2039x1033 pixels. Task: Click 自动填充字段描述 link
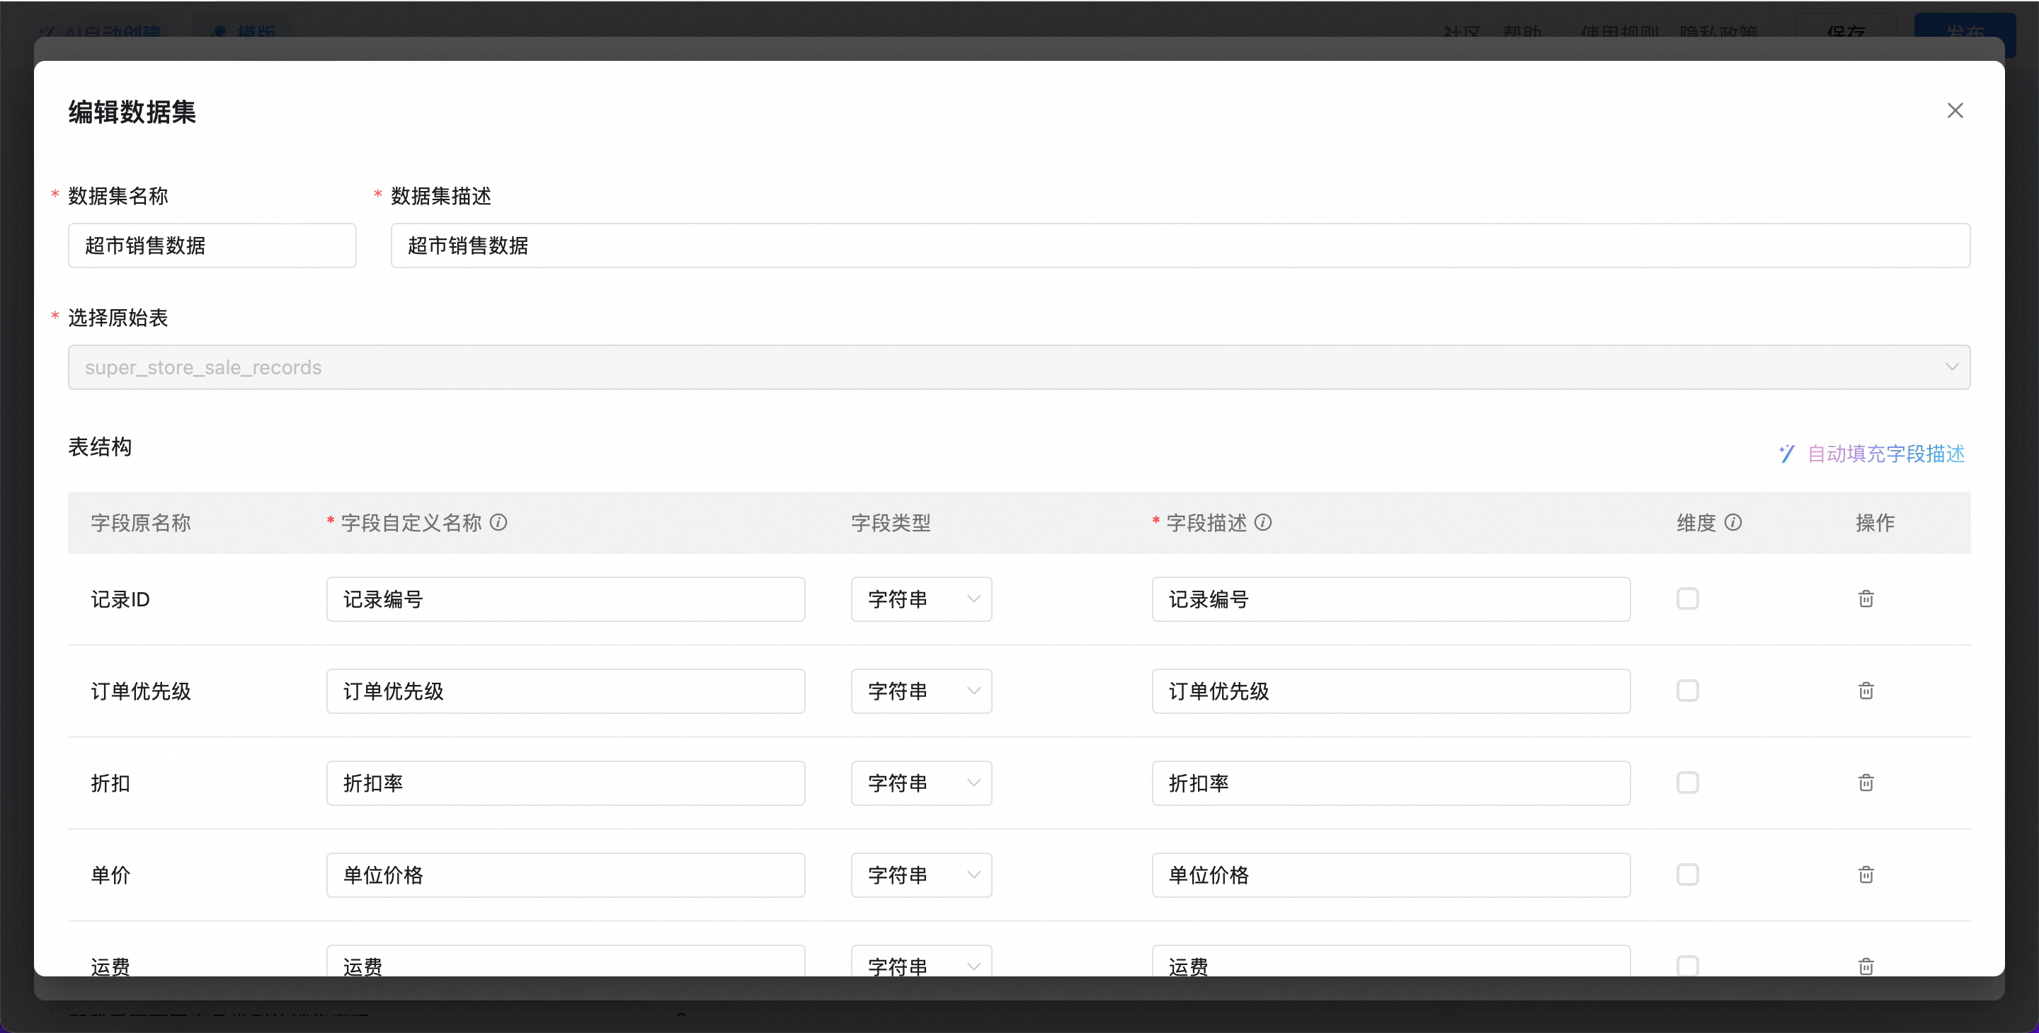coord(1885,454)
